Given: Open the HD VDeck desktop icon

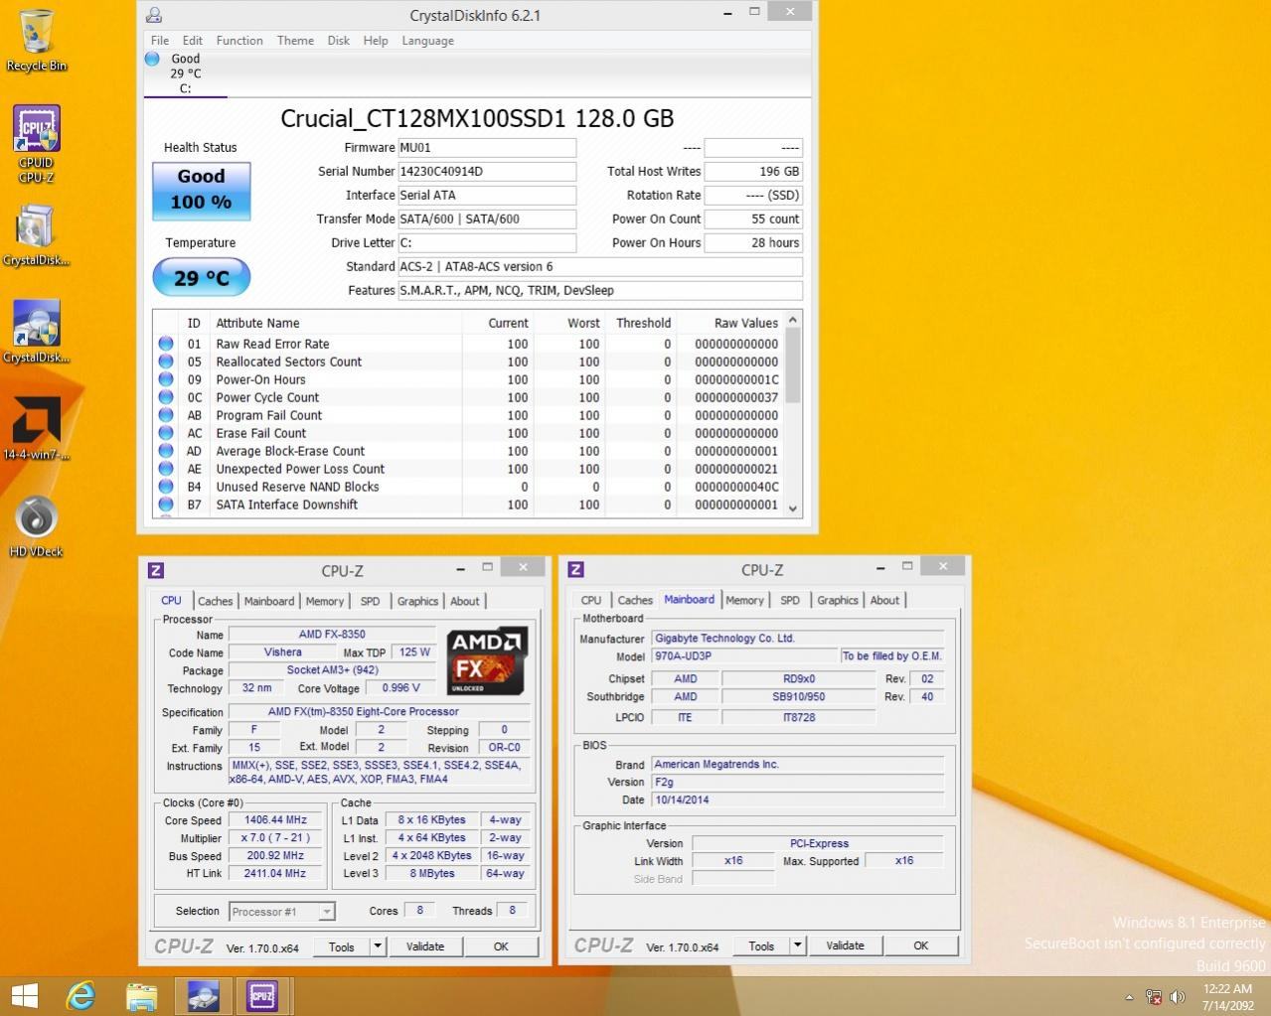Looking at the screenshot, I should [x=37, y=526].
